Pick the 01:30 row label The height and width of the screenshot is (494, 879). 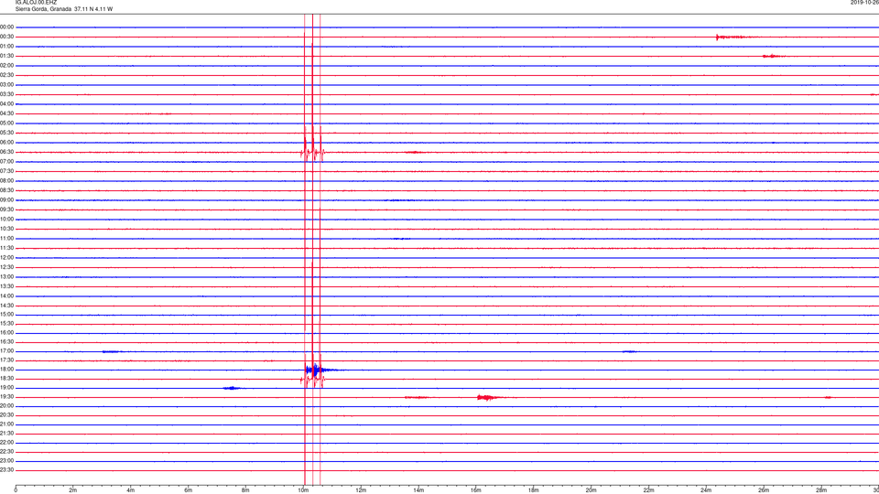click(x=6, y=56)
